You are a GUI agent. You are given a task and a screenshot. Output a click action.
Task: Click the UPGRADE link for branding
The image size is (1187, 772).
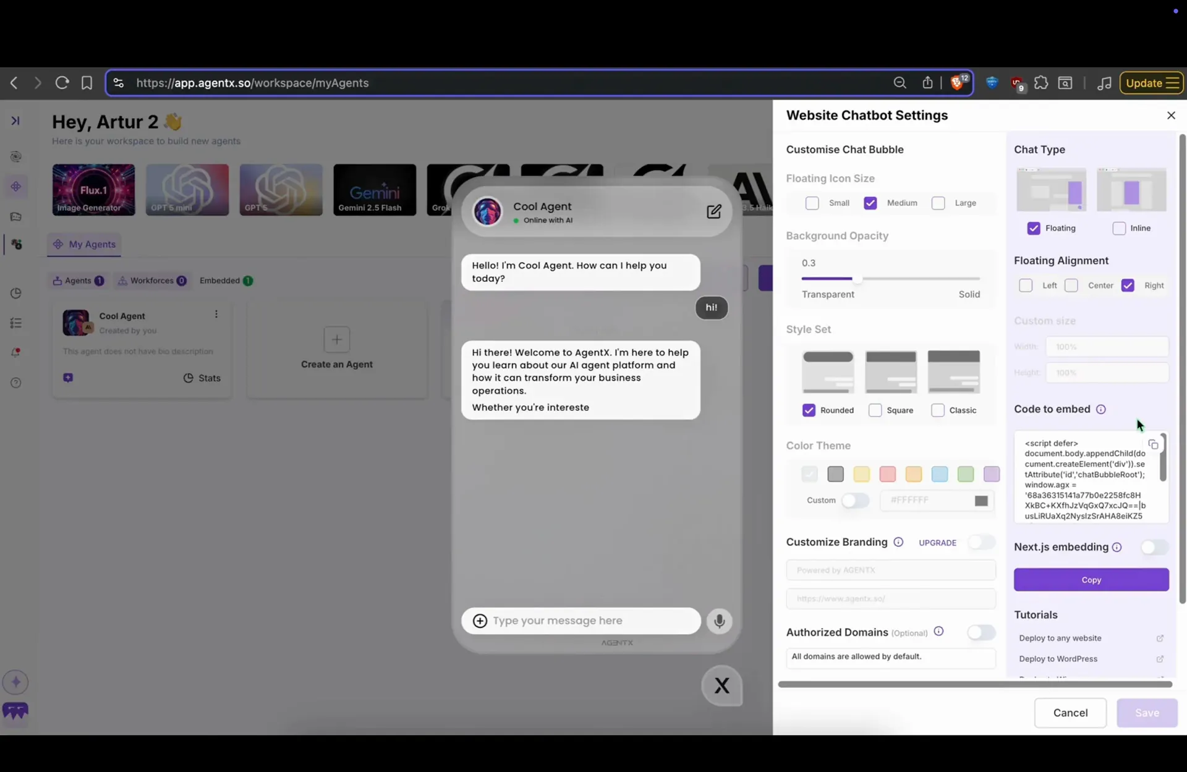pos(937,543)
